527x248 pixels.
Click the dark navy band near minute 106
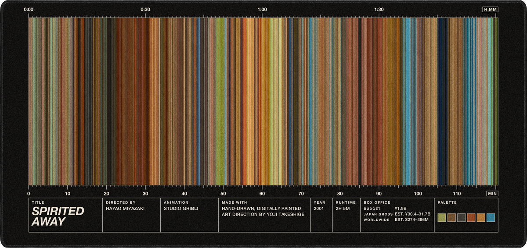coord(442,101)
